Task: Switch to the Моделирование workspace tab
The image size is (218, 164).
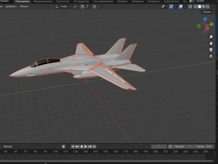Action: pos(43,1)
